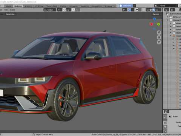Open the Animation workspace tab

point(74,6)
